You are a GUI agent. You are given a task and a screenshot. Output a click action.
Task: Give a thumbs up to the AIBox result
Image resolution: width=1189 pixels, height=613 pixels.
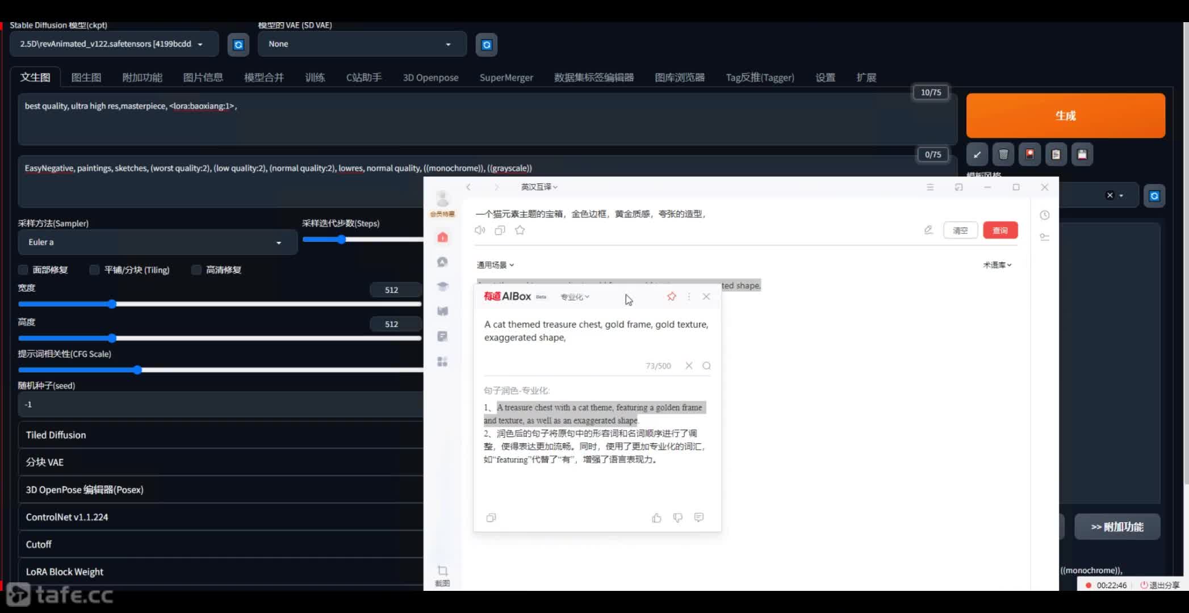656,518
